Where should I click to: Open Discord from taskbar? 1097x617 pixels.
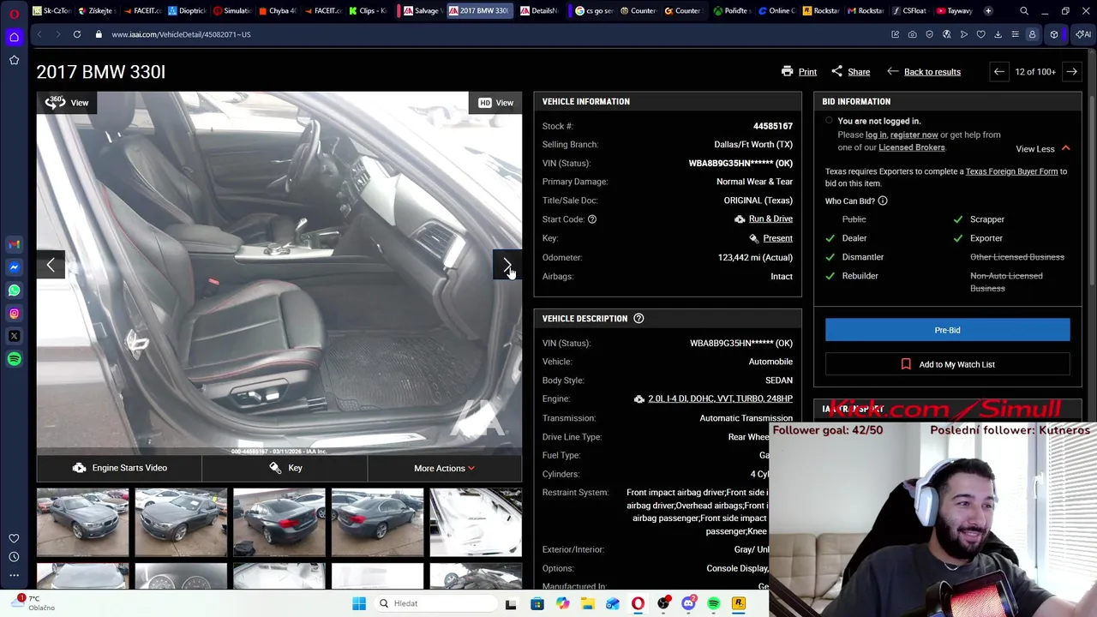click(x=688, y=603)
